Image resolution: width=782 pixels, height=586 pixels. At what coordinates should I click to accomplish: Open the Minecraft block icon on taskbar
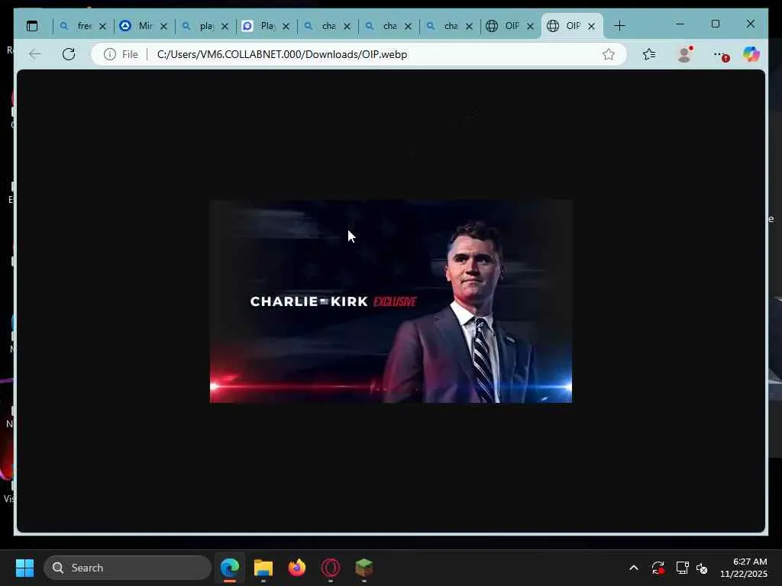point(364,568)
